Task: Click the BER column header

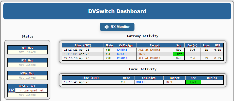Action: coord(218,45)
